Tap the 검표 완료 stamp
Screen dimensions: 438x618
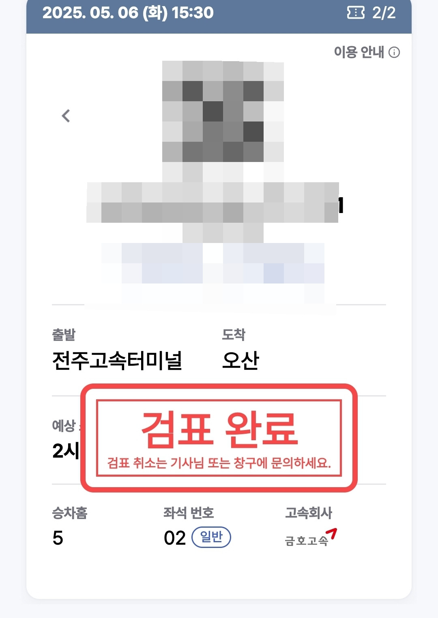click(219, 438)
